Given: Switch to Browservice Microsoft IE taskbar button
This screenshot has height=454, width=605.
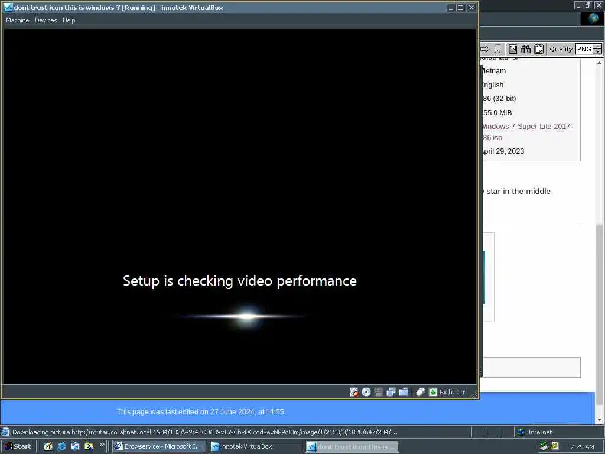Looking at the screenshot, I should (159, 446).
